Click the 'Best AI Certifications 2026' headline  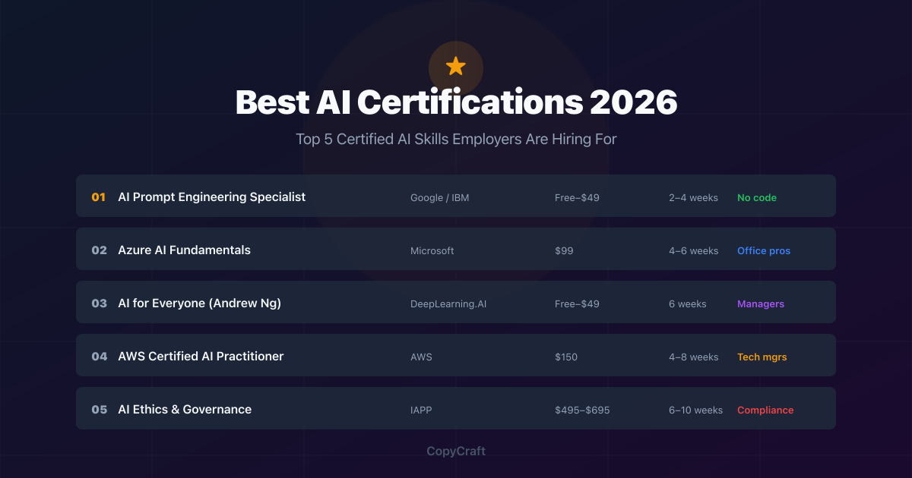pos(456,102)
